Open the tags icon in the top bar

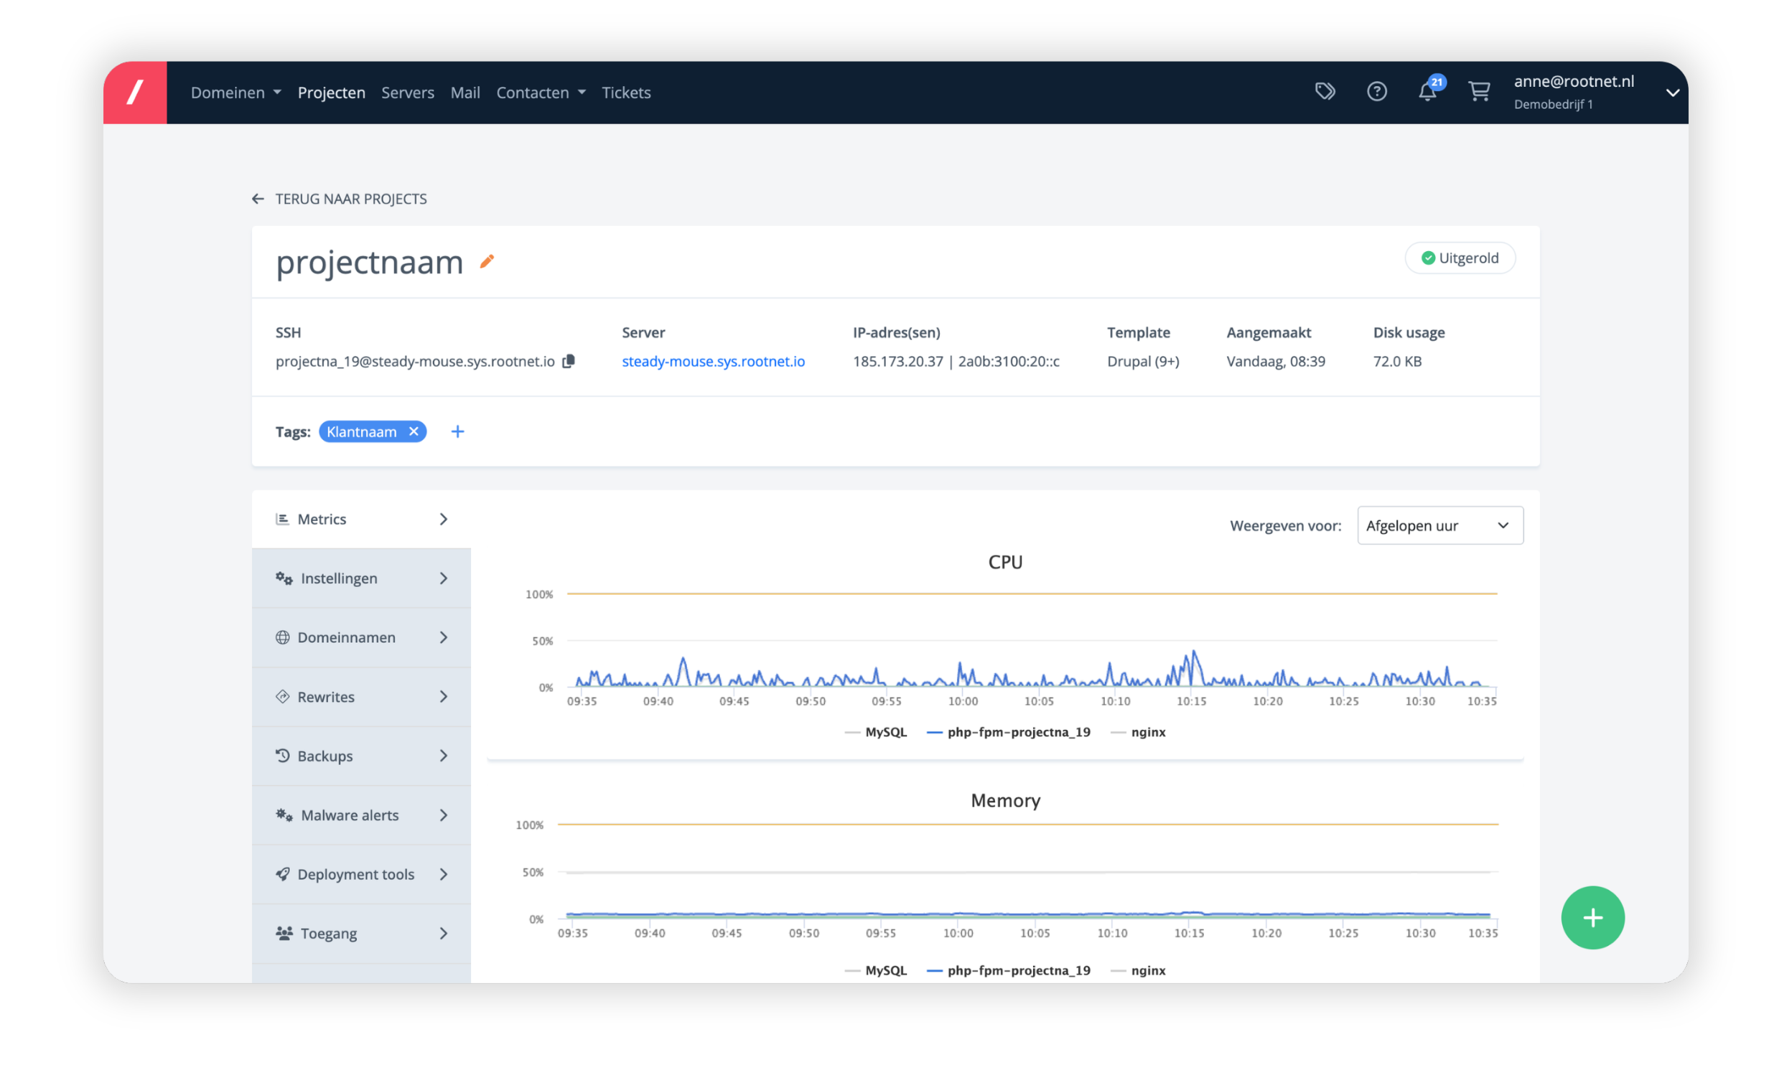click(x=1325, y=92)
